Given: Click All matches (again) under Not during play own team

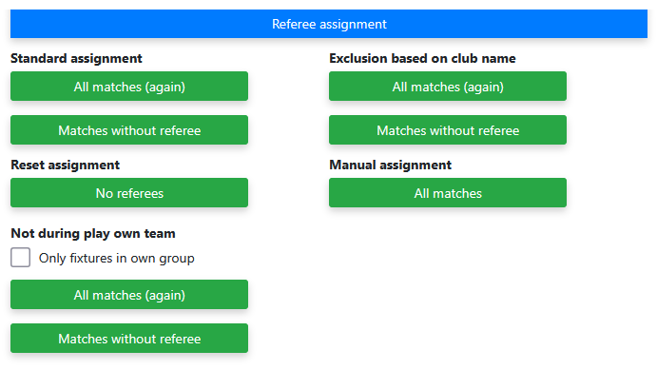Looking at the screenshot, I should coord(129,295).
